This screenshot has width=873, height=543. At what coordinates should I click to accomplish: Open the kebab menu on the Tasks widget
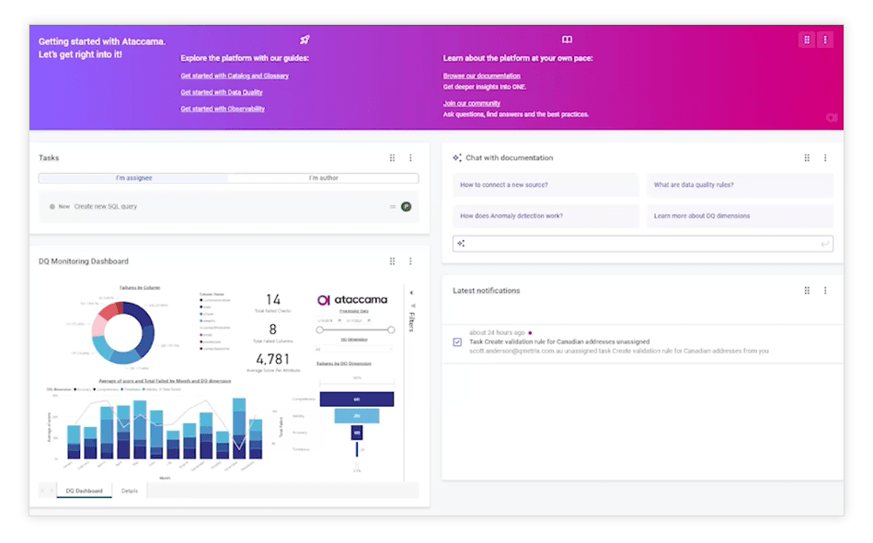pyautogui.click(x=411, y=157)
